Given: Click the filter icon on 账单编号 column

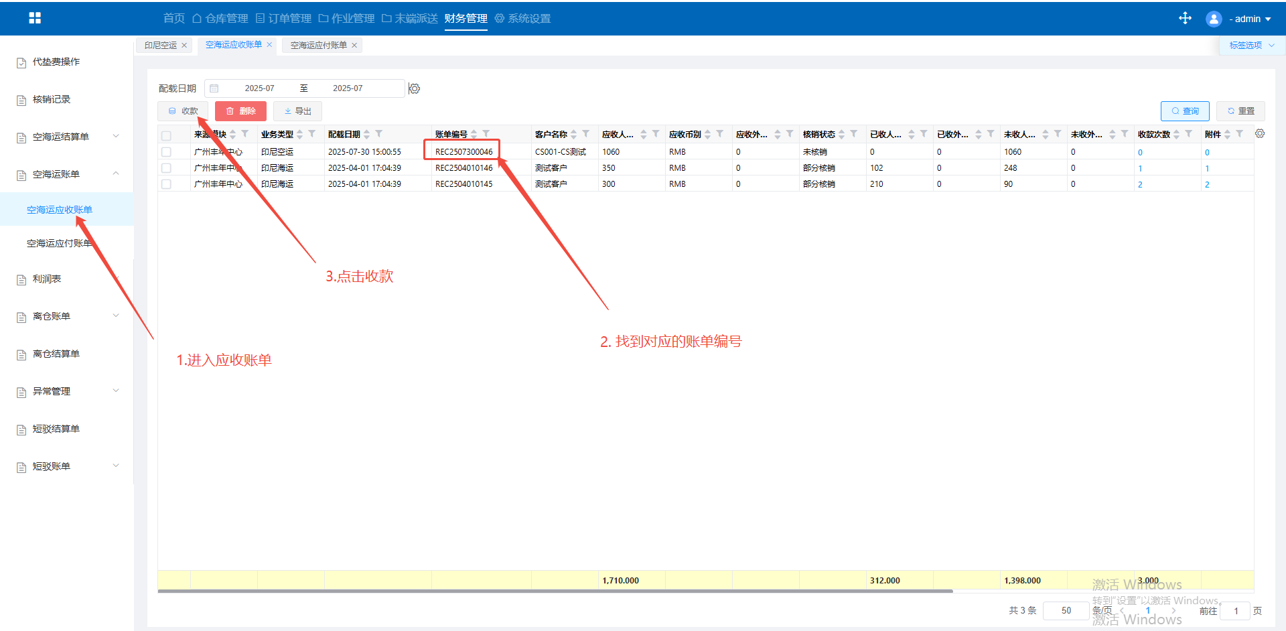Looking at the screenshot, I should pos(486,134).
